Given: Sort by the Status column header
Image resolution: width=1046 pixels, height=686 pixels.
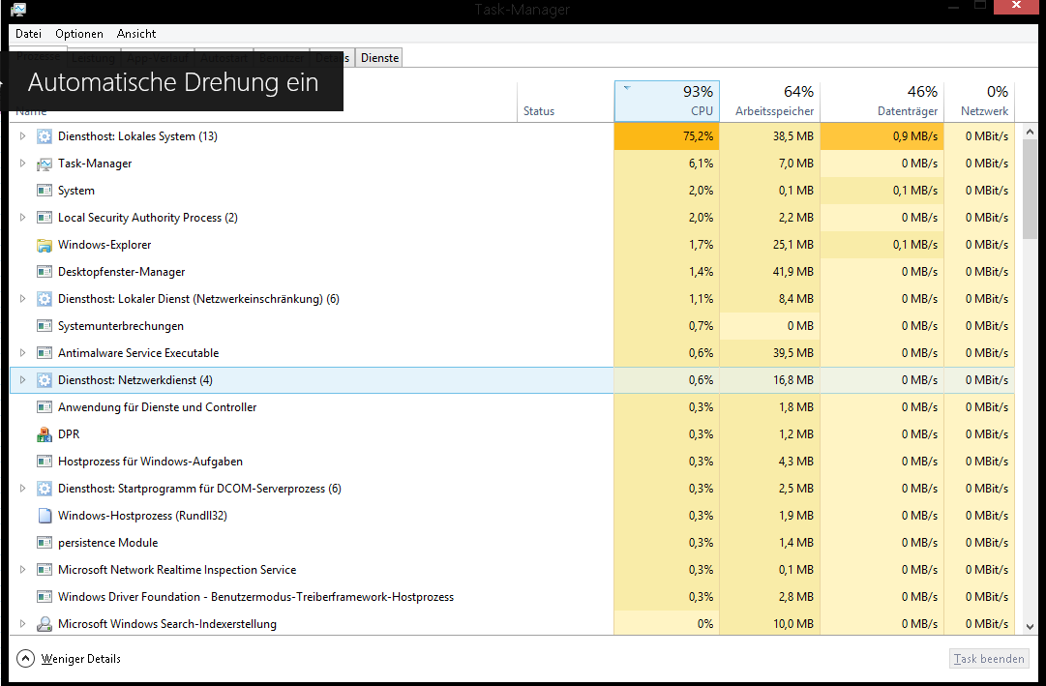Looking at the screenshot, I should (565, 102).
